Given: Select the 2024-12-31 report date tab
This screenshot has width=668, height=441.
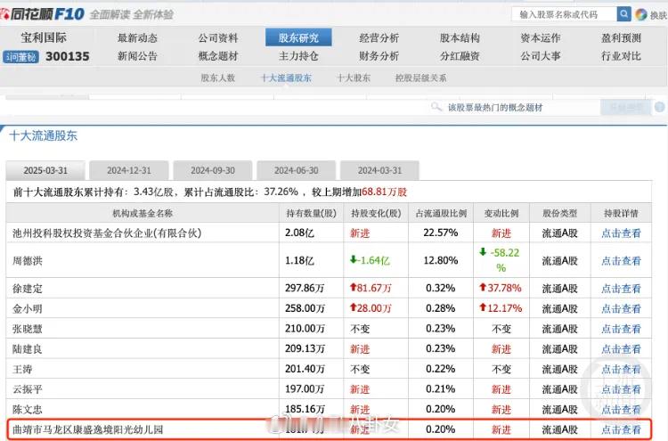Looking at the screenshot, I should 129,170.
